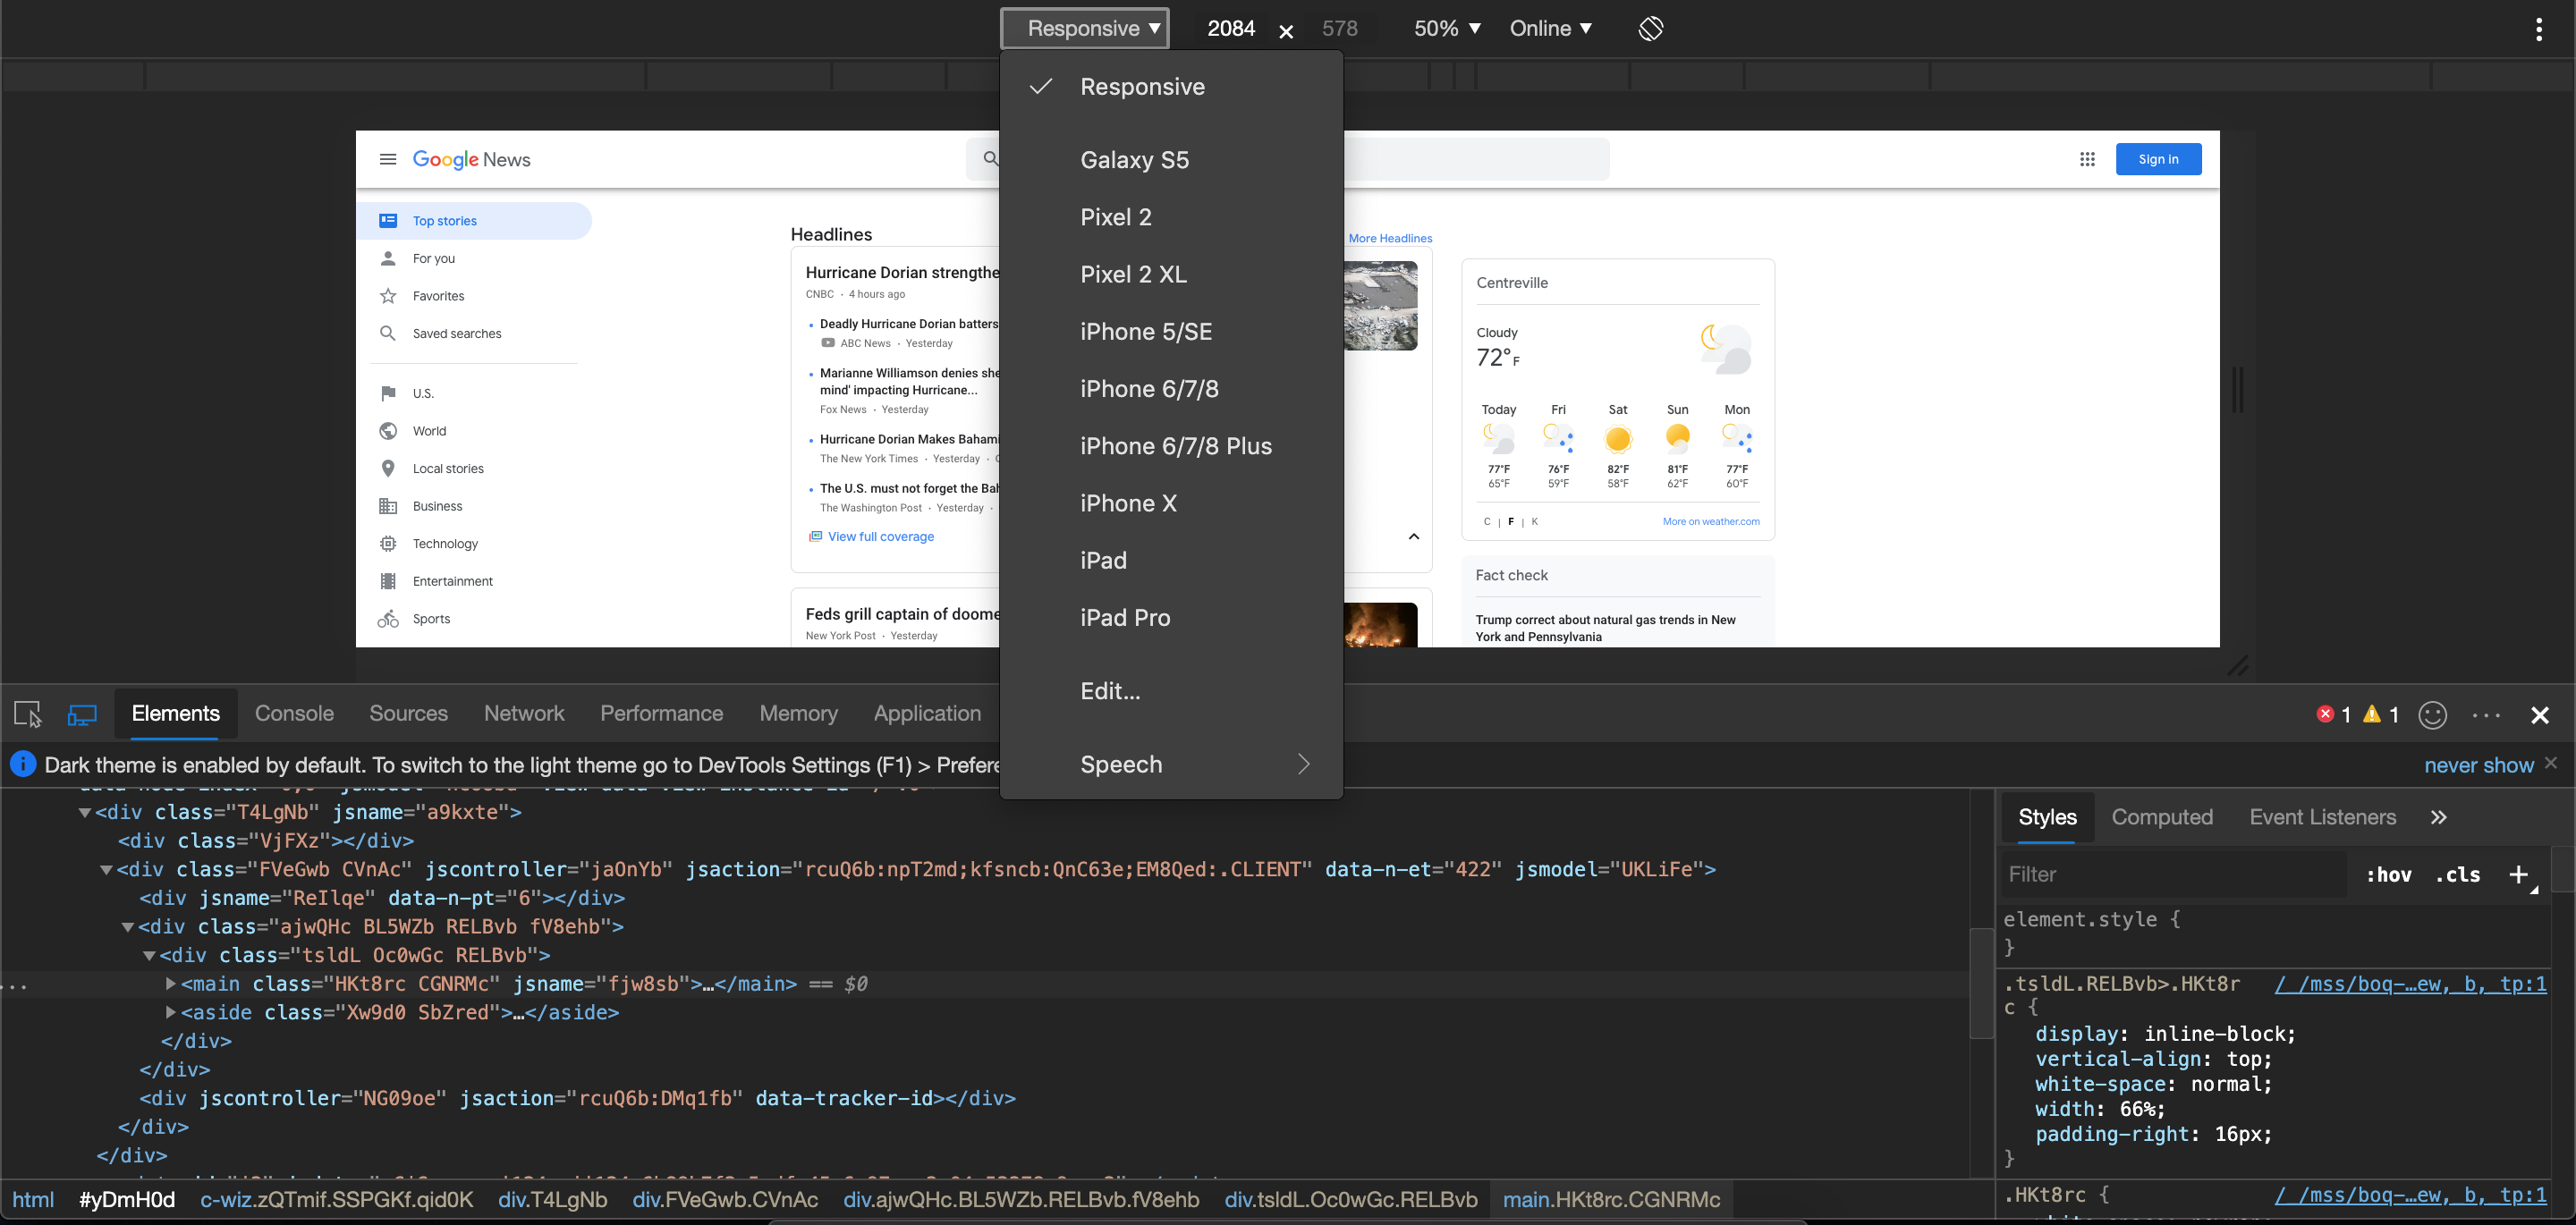Click the Favorites star icon
This screenshot has height=1225, width=2576.
click(388, 296)
